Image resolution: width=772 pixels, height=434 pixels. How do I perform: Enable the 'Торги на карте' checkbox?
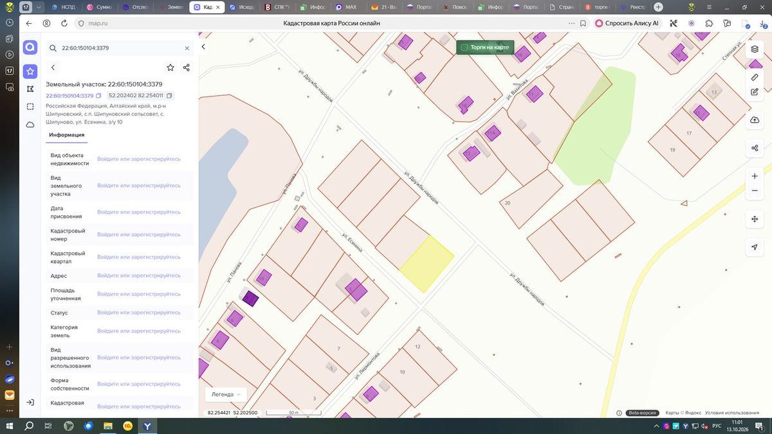pyautogui.click(x=464, y=48)
